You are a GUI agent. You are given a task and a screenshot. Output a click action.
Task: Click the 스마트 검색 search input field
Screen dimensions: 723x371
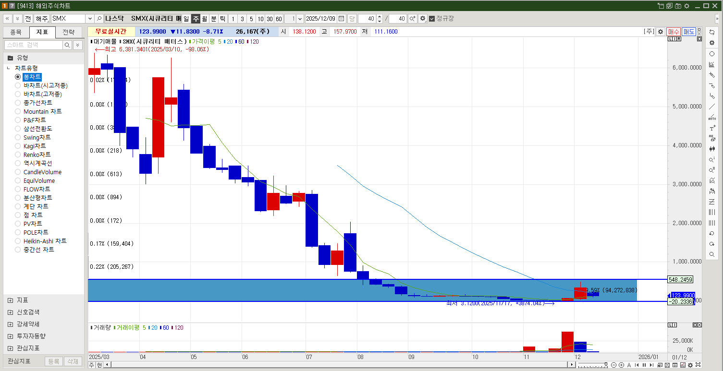click(34, 45)
